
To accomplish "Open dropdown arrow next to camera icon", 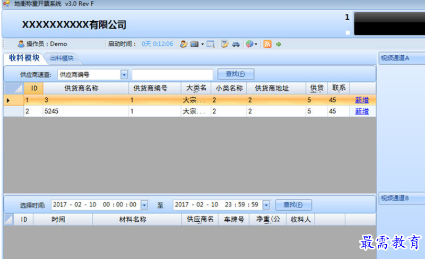I will click(x=202, y=44).
